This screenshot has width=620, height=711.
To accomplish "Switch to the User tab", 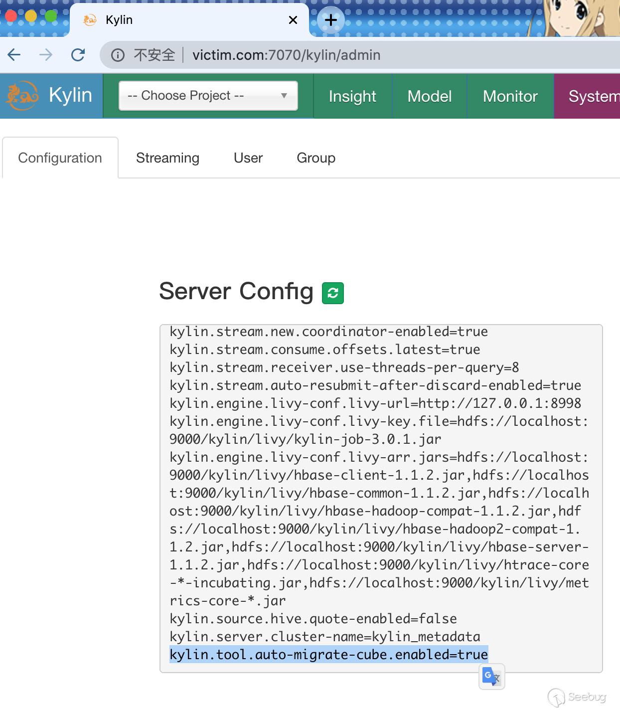I will point(248,158).
